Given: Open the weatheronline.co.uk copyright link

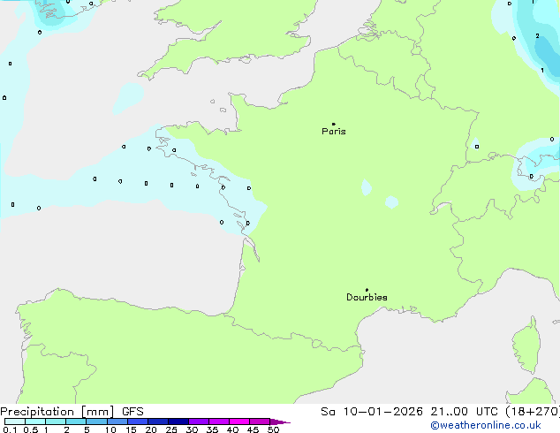Looking at the screenshot, I should pos(486,425).
